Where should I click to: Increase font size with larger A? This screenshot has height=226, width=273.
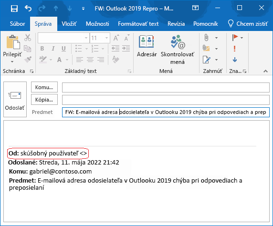click(x=116, y=38)
